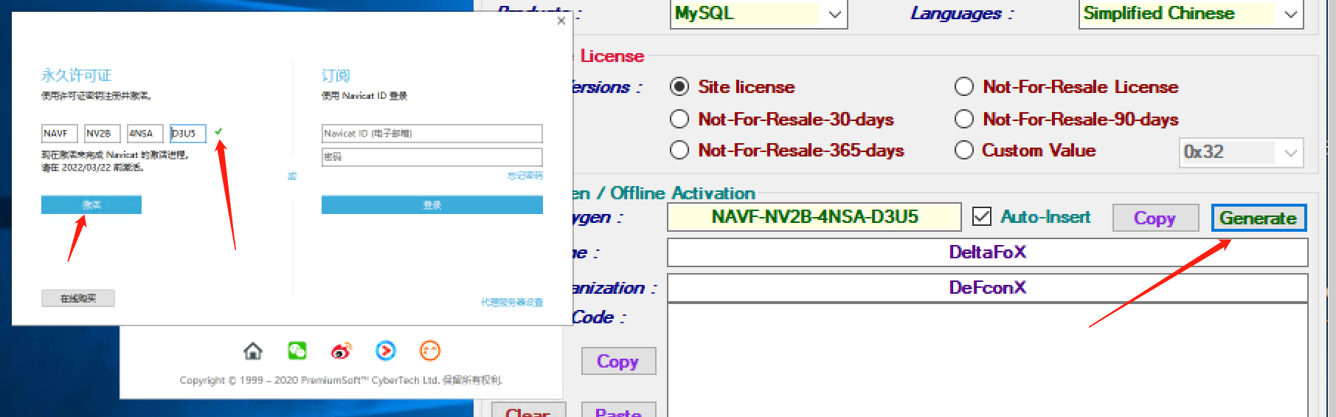The image size is (1336, 417).
Task: Click the Languages label text
Action: pyautogui.click(x=961, y=13)
